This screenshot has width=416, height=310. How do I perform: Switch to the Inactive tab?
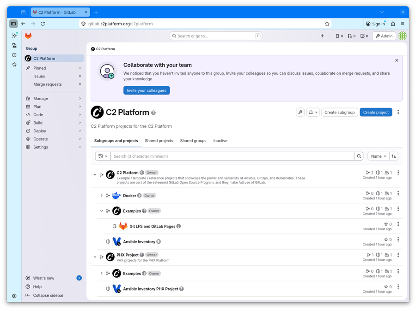(220, 141)
